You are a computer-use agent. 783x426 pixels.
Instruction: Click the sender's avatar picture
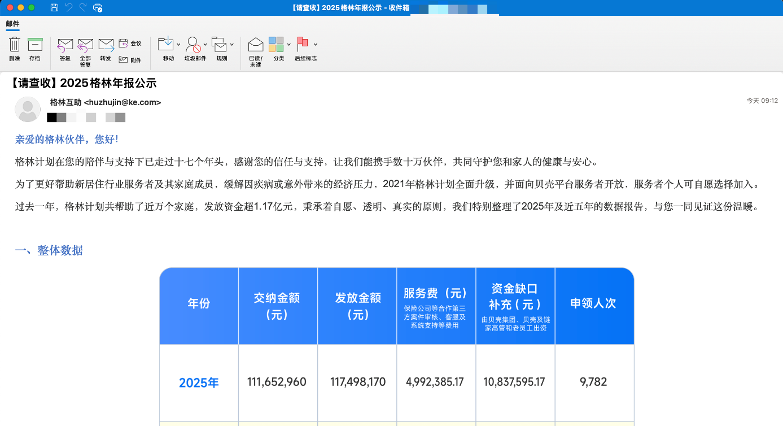(28, 109)
